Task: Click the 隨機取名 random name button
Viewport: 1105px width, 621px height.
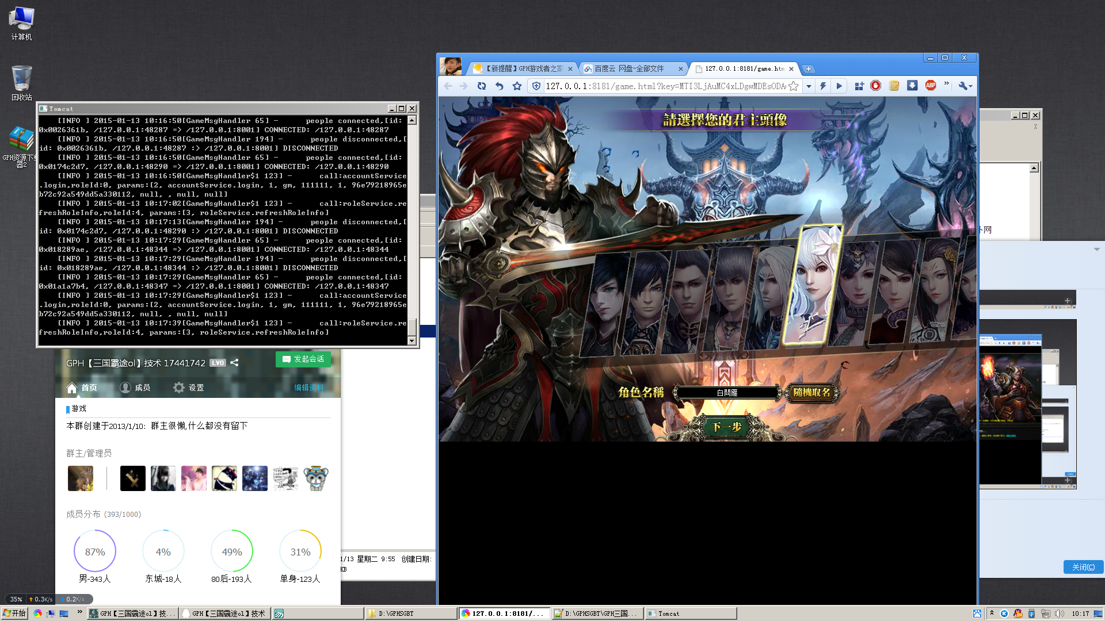Action: tap(811, 392)
